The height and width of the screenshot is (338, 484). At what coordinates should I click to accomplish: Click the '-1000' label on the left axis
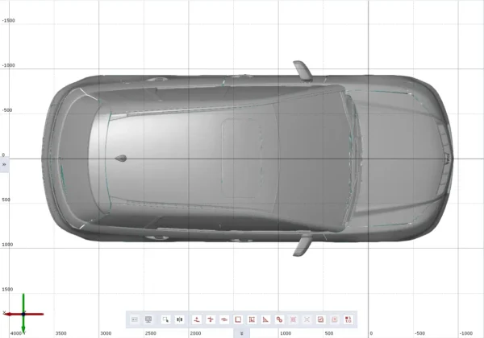pyautogui.click(x=8, y=65)
